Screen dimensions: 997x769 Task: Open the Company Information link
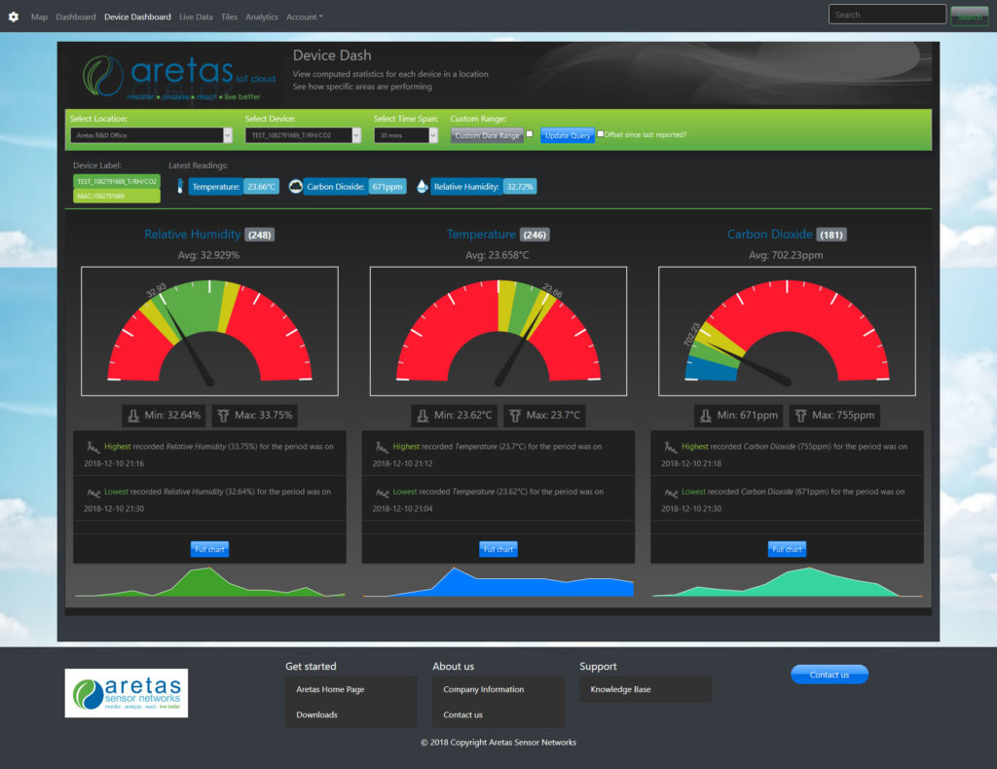point(484,689)
